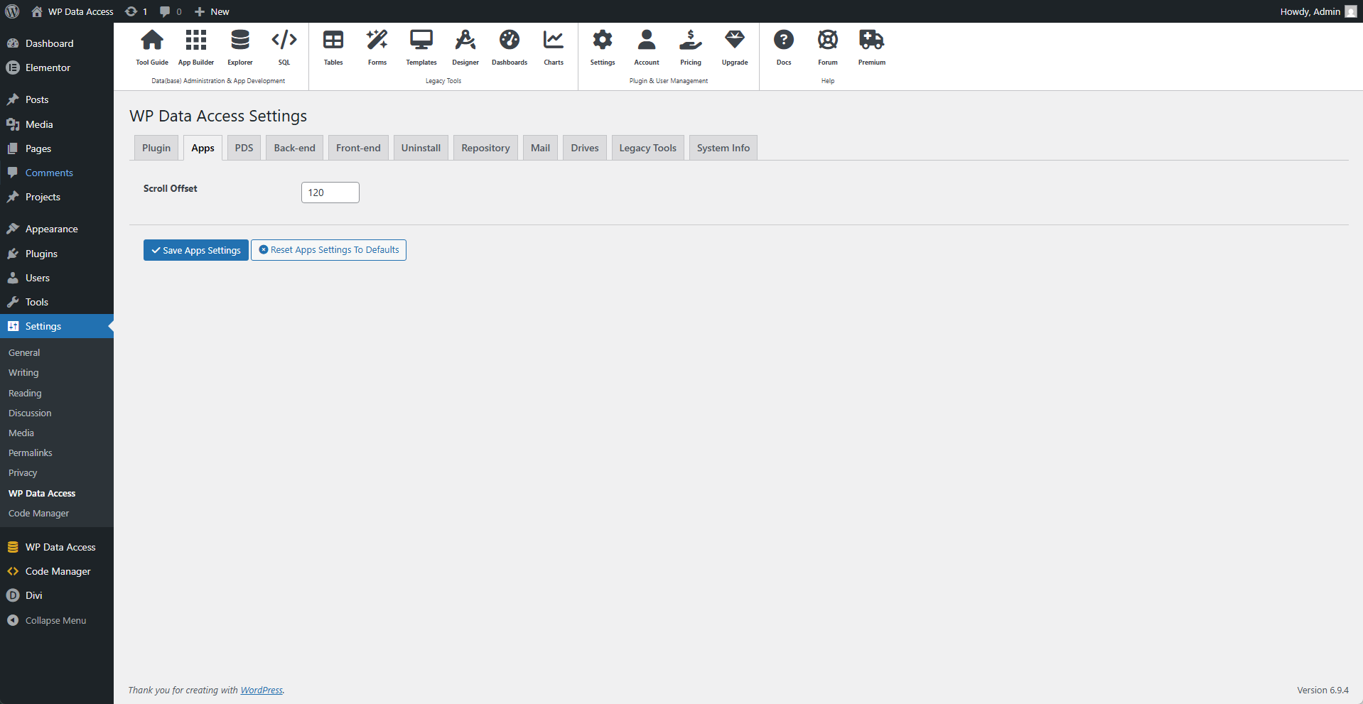Image resolution: width=1363 pixels, height=704 pixels.
Task: Open the Docs help icon
Action: pos(784,46)
